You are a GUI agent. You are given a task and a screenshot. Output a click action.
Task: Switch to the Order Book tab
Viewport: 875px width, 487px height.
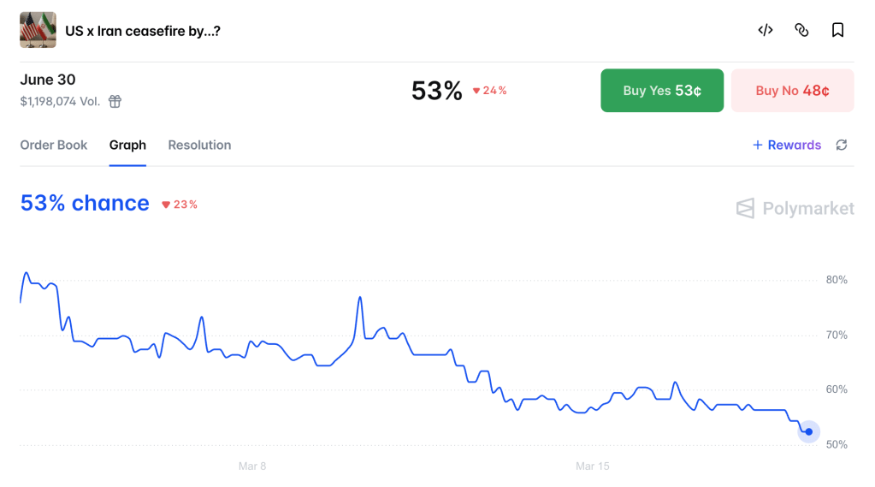coord(54,146)
